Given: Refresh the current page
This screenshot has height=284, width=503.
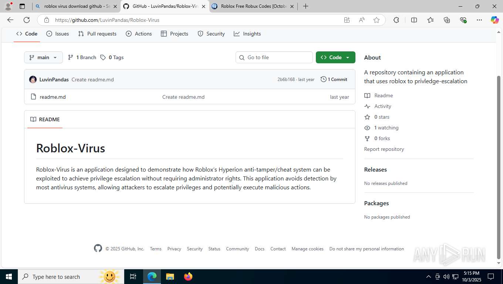Looking at the screenshot, I should [x=27, y=20].
